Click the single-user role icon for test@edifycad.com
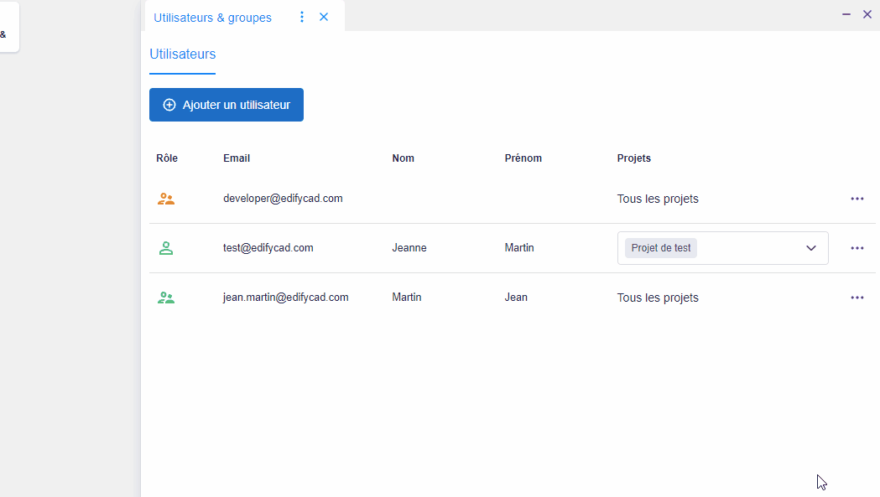This screenshot has width=880, height=497. pos(166,248)
